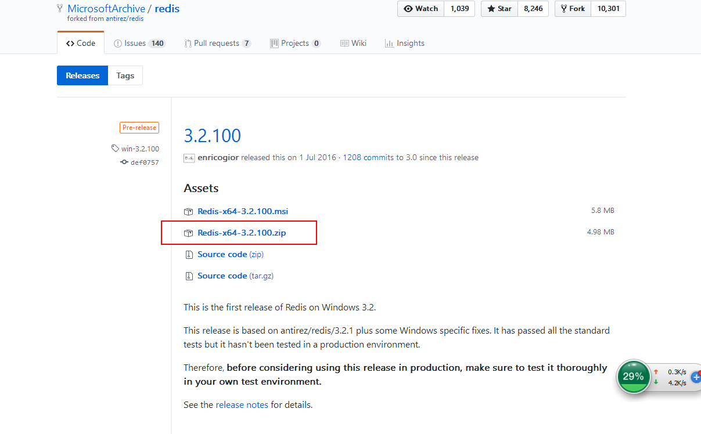Screen dimensions: 701x434
Task: Click the 5.8 MB file size text
Action: point(603,211)
